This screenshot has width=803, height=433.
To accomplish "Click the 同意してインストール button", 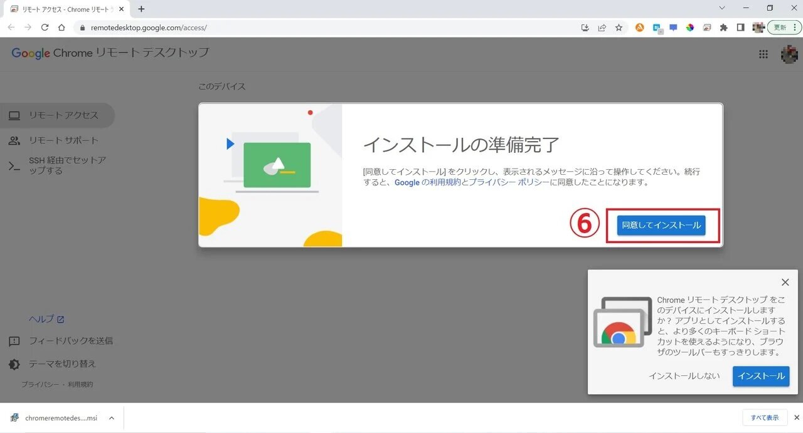I will pos(661,226).
